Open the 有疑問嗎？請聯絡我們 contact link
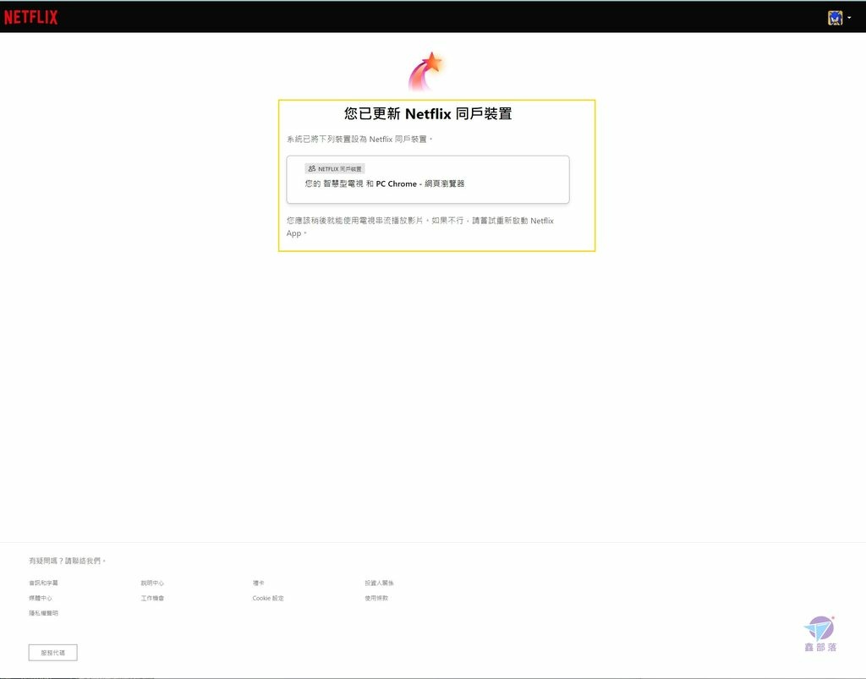Viewport: 866px width, 679px height. tap(67, 561)
